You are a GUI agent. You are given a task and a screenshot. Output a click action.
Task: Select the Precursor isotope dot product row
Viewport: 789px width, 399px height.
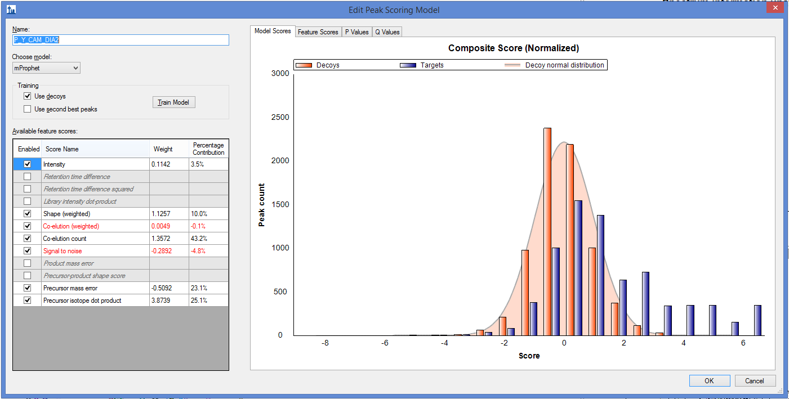click(82, 301)
